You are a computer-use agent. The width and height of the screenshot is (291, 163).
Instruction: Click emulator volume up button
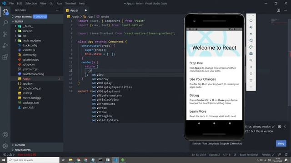coord(251,27)
